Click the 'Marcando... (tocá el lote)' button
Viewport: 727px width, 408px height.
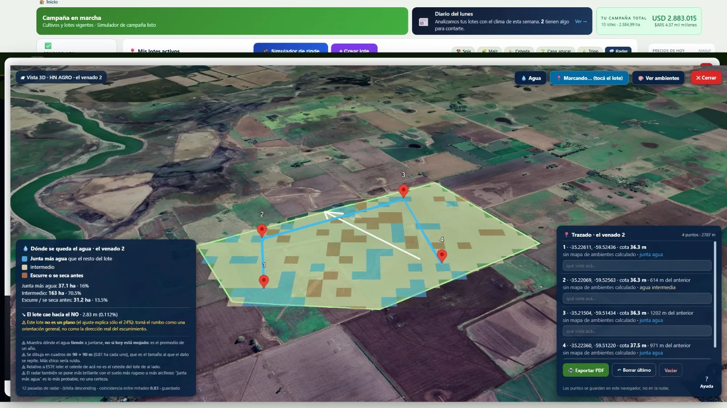tap(589, 78)
